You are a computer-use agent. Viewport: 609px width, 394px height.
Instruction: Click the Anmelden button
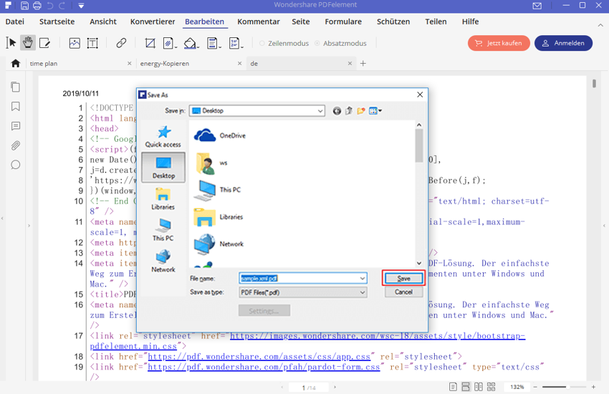point(564,43)
